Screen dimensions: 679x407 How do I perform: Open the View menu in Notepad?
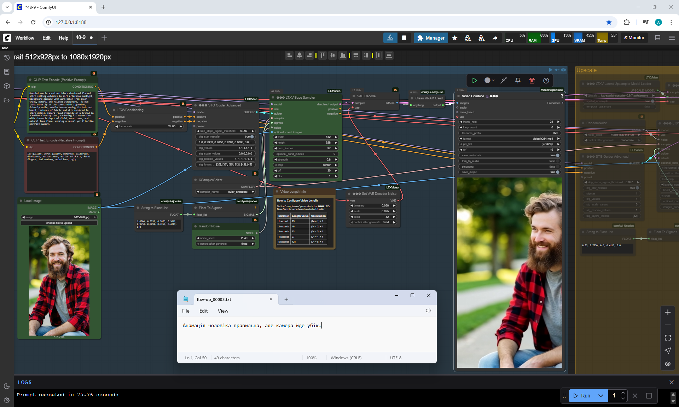(223, 311)
